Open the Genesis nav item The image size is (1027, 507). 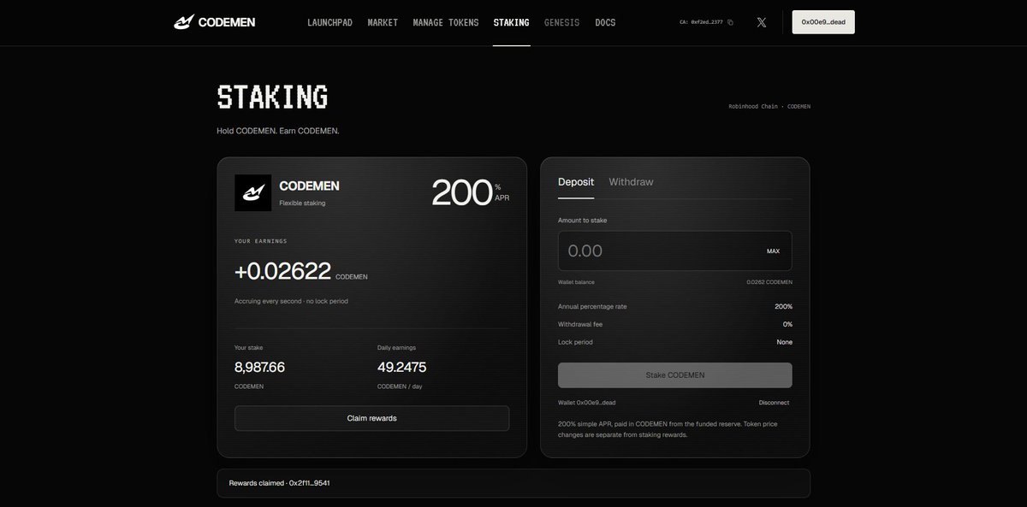pyautogui.click(x=561, y=22)
